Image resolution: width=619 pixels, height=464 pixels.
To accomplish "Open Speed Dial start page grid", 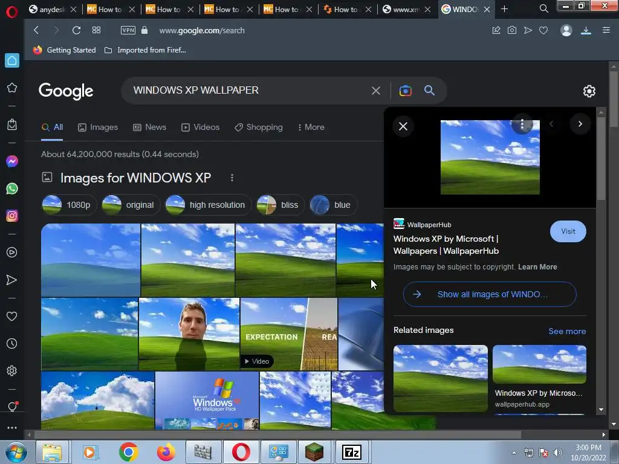I will coord(96,30).
